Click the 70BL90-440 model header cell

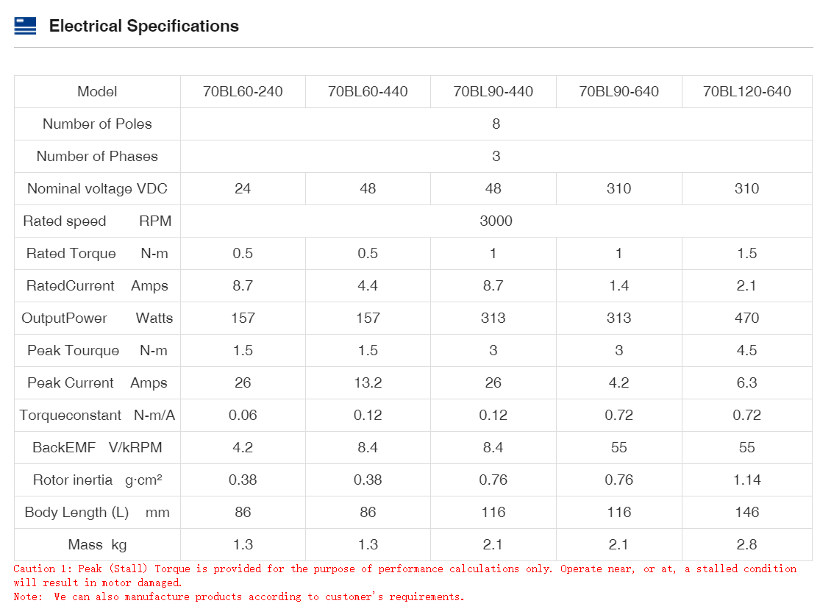click(493, 92)
